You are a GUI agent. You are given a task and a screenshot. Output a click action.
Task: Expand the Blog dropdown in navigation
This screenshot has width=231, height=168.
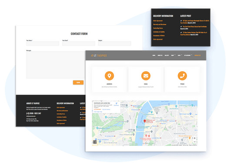(x=180, y=56)
